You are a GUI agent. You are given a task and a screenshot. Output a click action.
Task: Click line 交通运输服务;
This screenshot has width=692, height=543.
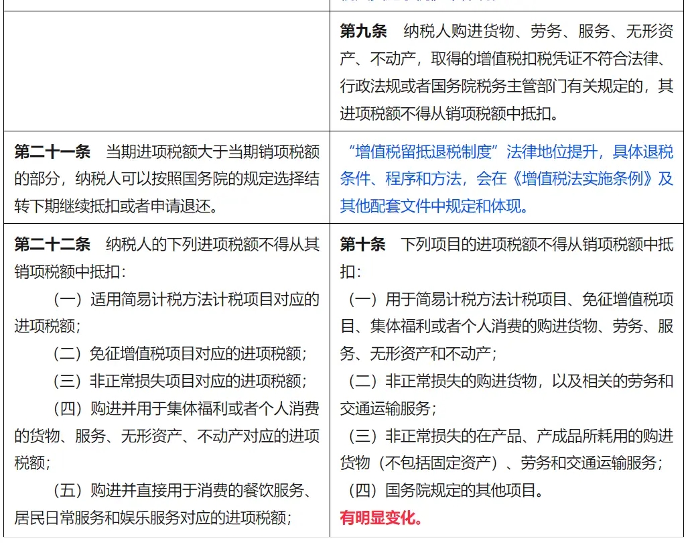point(389,409)
